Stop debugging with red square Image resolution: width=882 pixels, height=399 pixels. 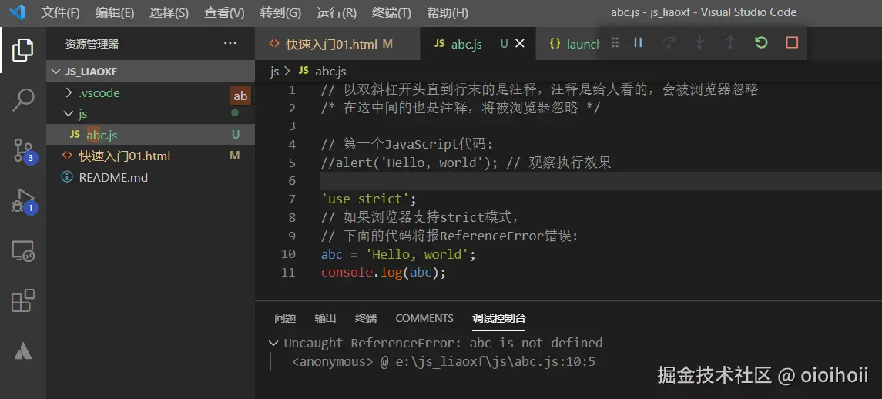pos(792,42)
